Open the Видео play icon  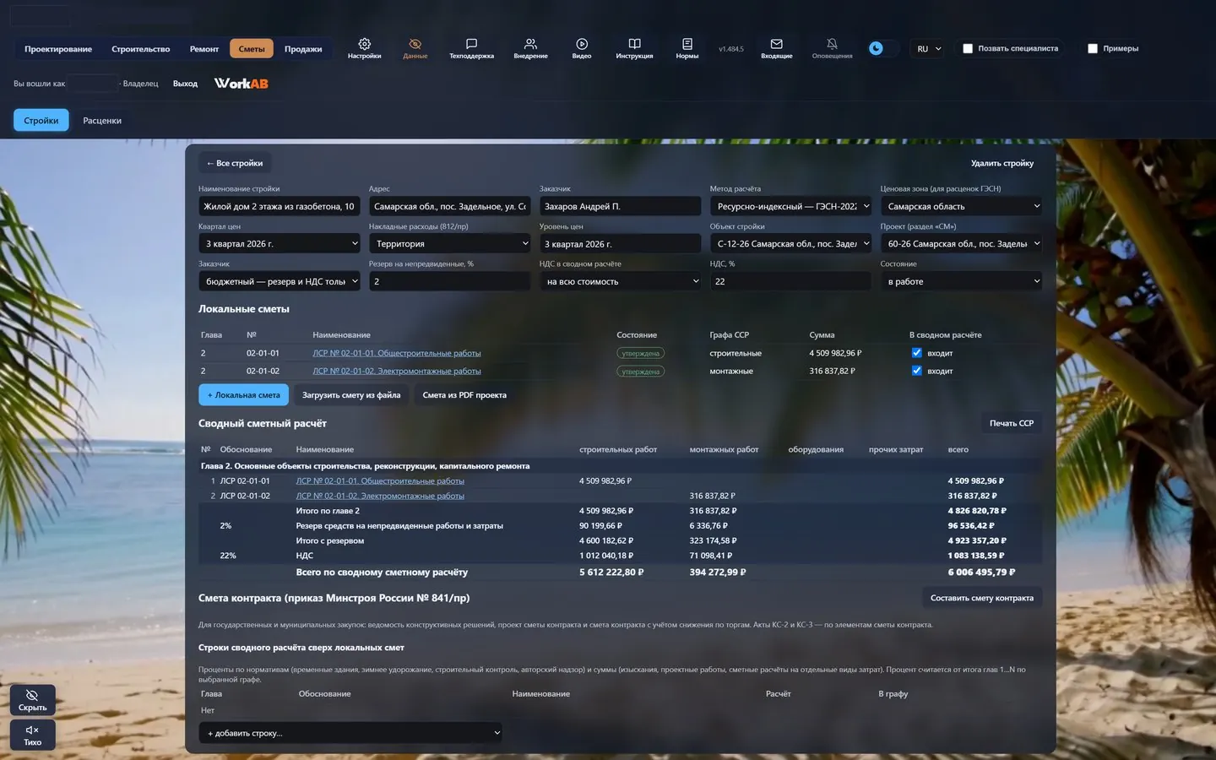(x=582, y=44)
